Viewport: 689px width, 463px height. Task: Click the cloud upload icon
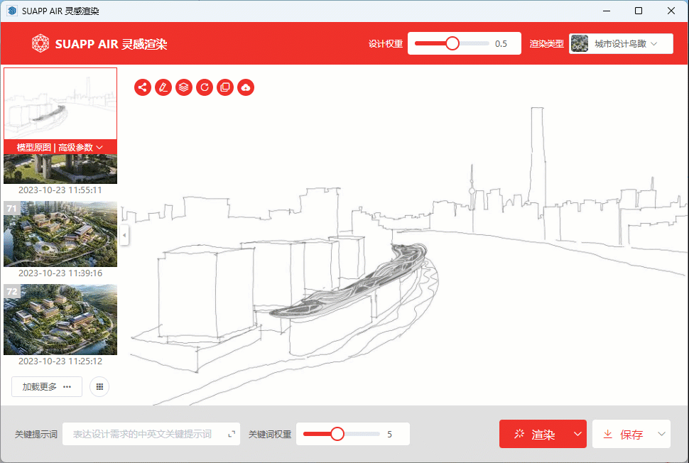pos(246,87)
